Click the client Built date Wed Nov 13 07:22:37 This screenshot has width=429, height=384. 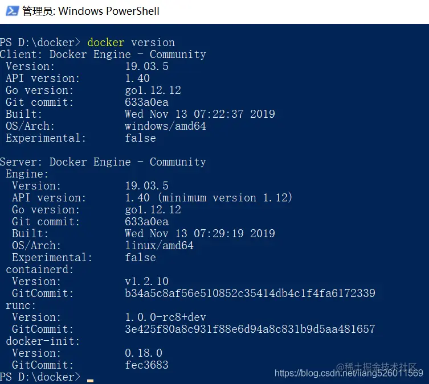(x=200, y=114)
